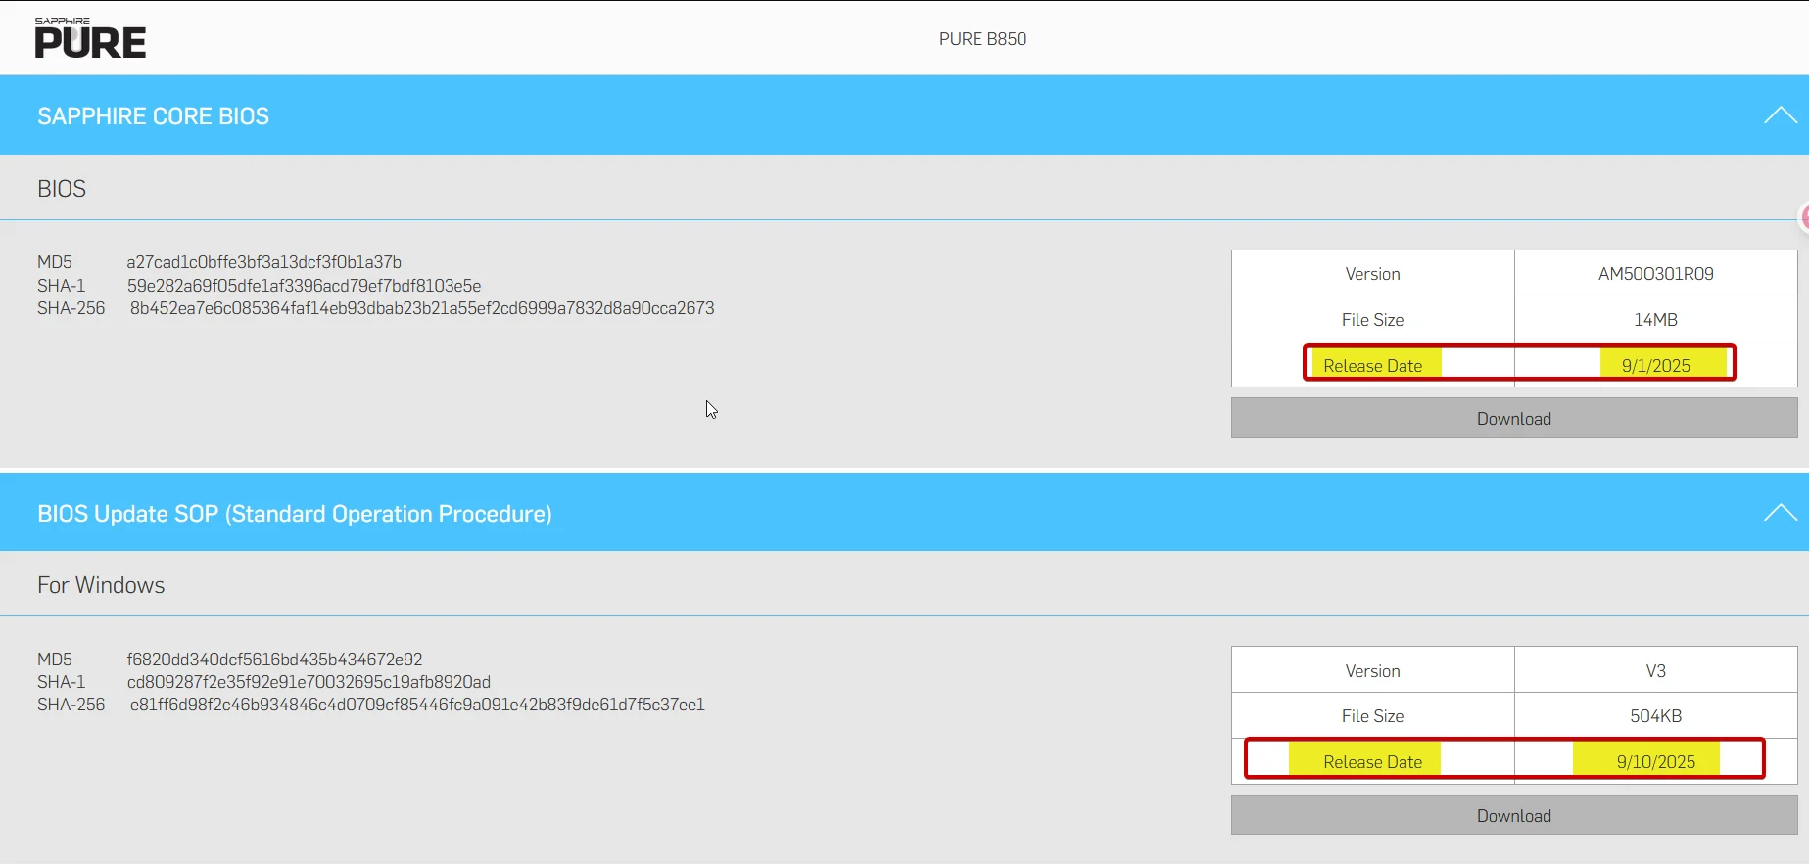
Task: Select MD5 hash f6820dd340dcf5616bd435b434672e92
Action: pos(275,660)
